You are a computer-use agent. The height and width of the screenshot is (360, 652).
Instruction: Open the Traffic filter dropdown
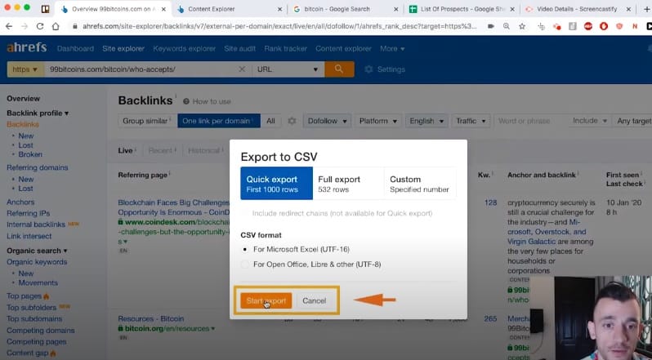click(x=471, y=121)
